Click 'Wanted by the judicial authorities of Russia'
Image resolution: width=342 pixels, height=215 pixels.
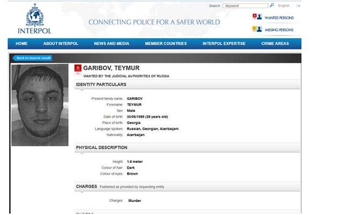[x=126, y=76]
